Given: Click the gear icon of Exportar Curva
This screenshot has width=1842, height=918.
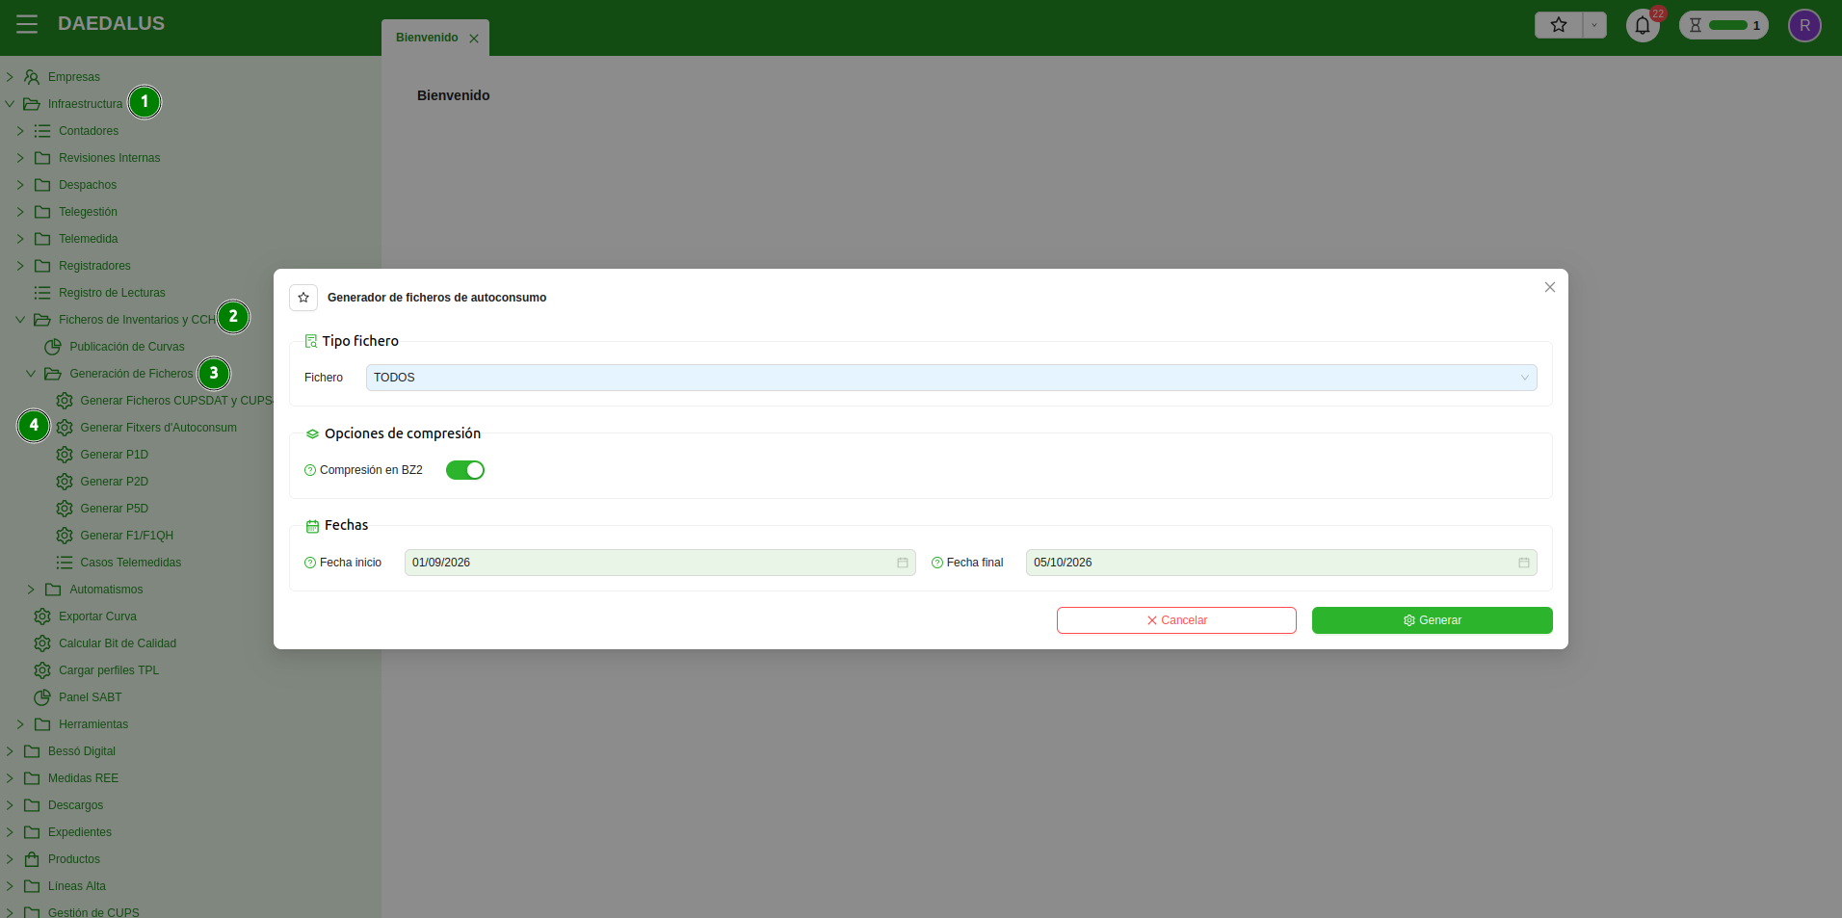Looking at the screenshot, I should click(42, 616).
